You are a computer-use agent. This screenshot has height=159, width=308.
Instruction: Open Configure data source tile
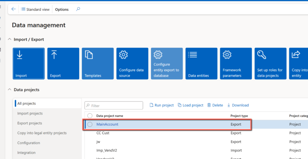point(132,64)
